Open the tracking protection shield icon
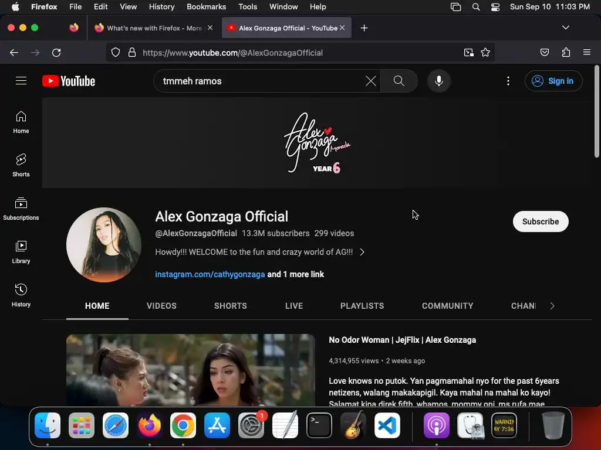Viewport: 601px width, 450px height. [116, 52]
